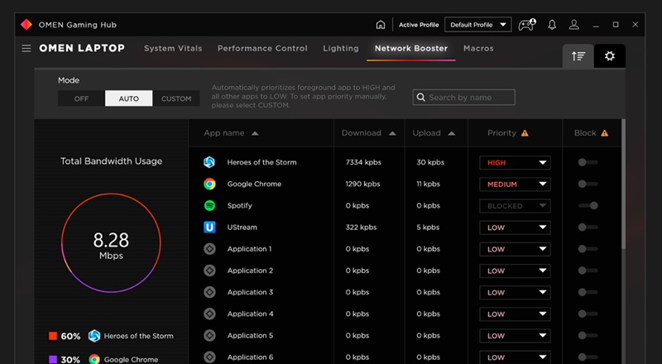Click the Block column header
The height and width of the screenshot is (364, 662).
click(x=585, y=133)
